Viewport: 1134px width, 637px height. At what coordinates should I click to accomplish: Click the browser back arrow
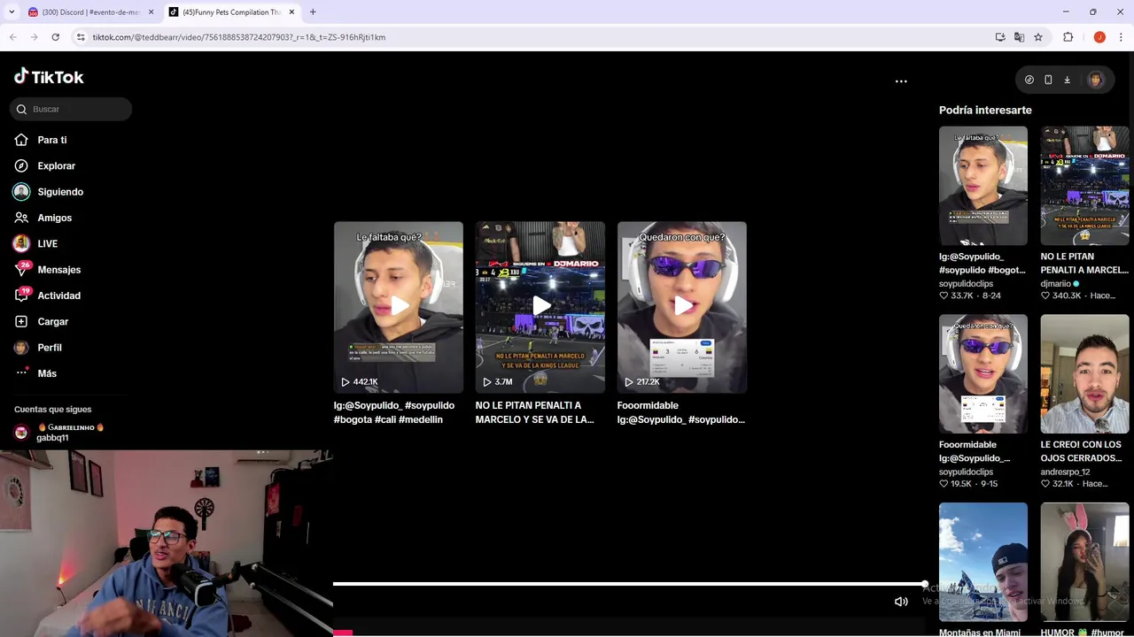[12, 37]
